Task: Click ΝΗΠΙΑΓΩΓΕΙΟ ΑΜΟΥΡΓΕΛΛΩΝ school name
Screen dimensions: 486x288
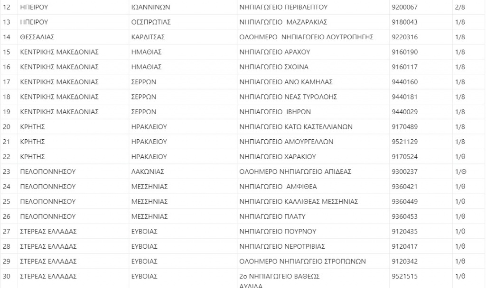Action: click(287, 142)
